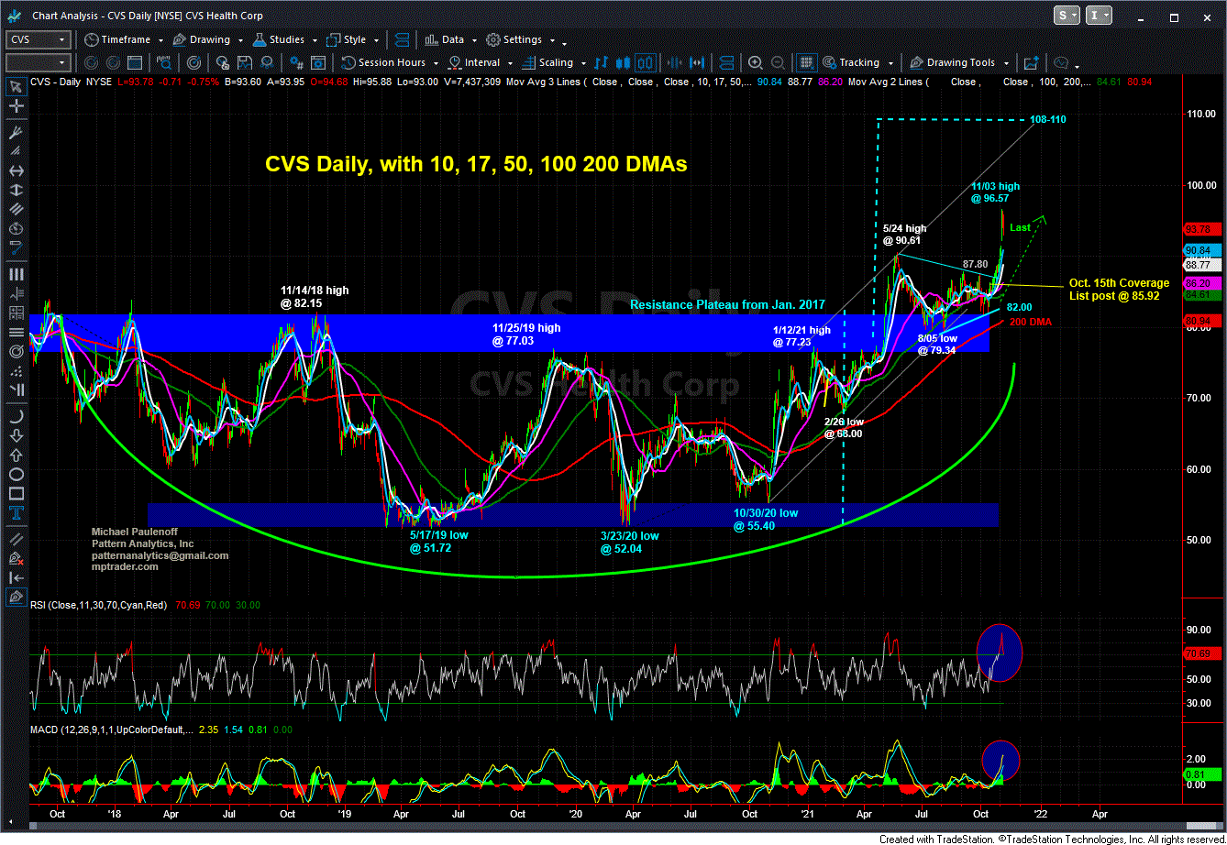
Task: Open the Settings menu
Action: click(523, 39)
